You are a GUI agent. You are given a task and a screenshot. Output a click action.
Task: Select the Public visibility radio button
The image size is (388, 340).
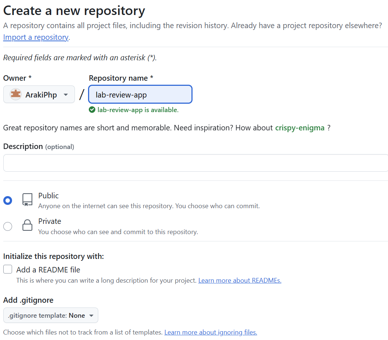click(x=8, y=200)
